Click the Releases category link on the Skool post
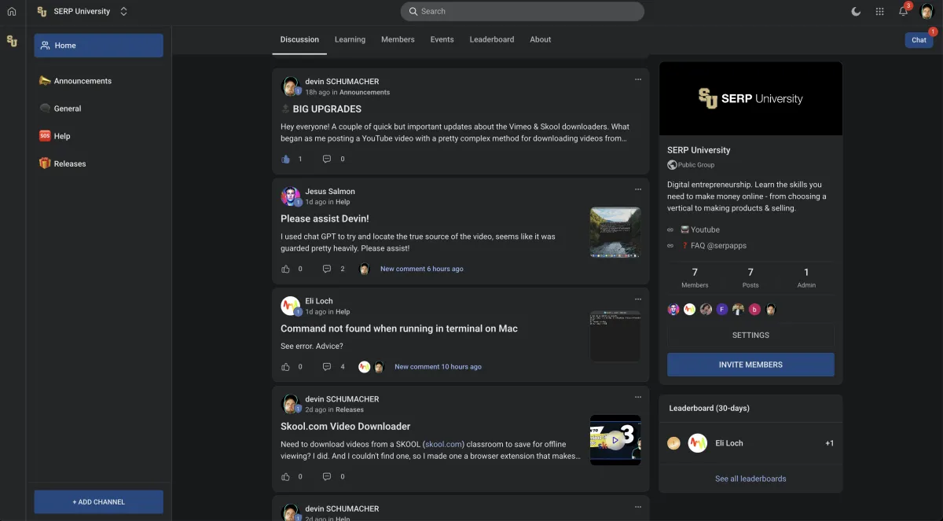 [350, 409]
